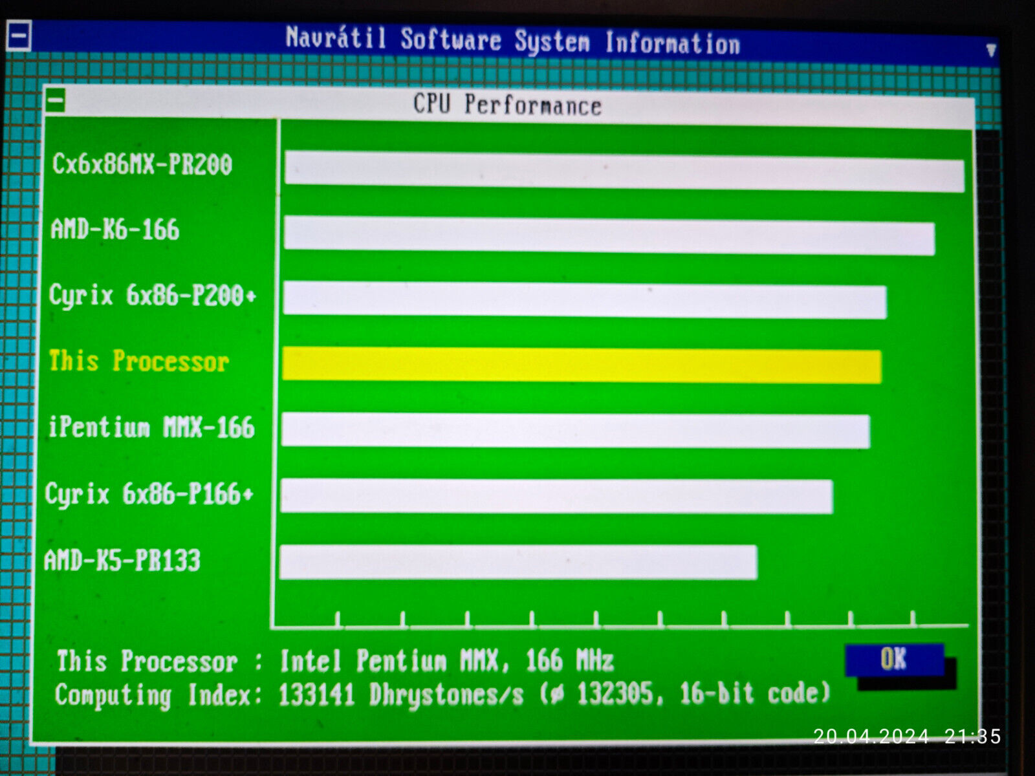Click the Cyrix 6x86-P200+ performance bar
The width and height of the screenshot is (1035, 776).
(585, 300)
